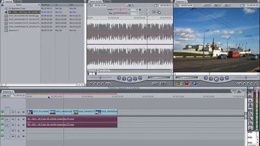Add a Pan keyframe with the diamond button
Screen dimensions: 260x146
tap(147, 13)
